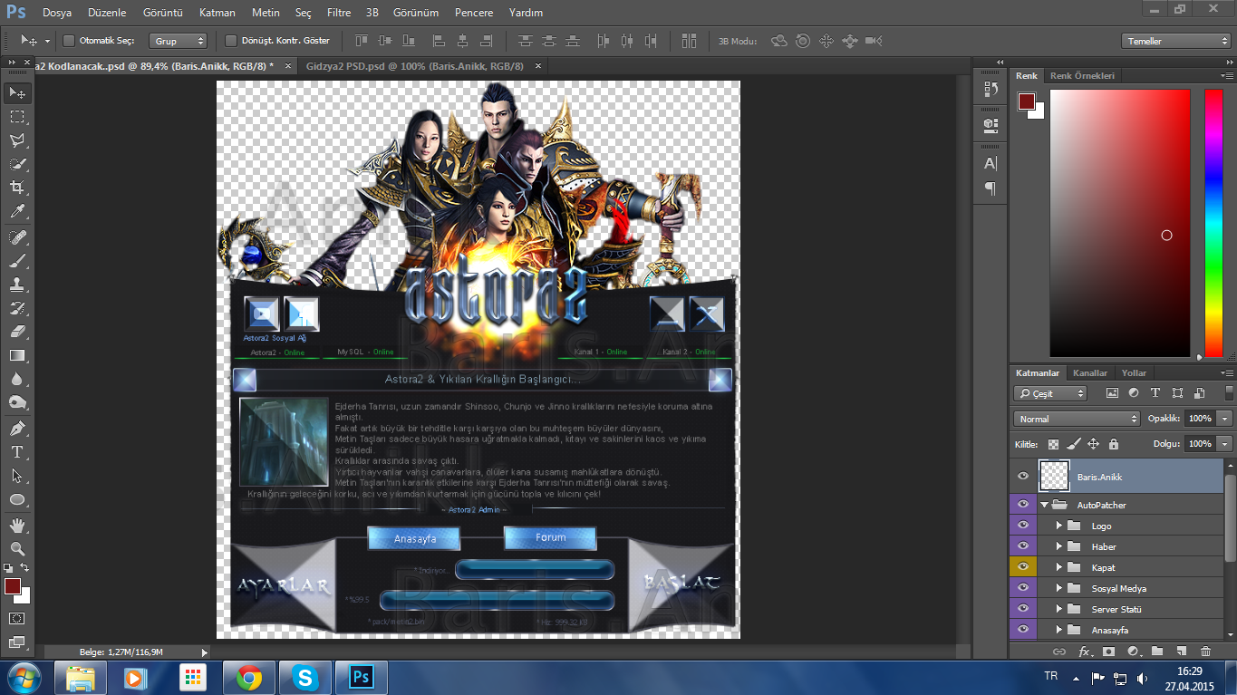Hide the AutoPatcher group

pyautogui.click(x=1023, y=505)
